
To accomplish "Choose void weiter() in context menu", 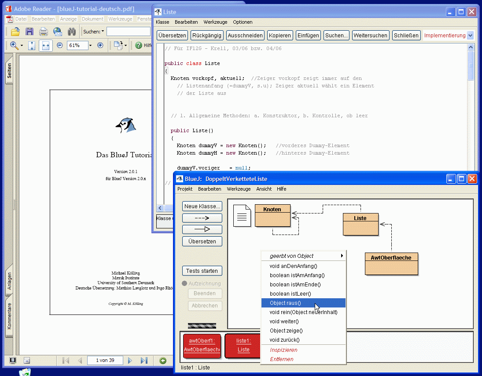I will click(284, 322).
